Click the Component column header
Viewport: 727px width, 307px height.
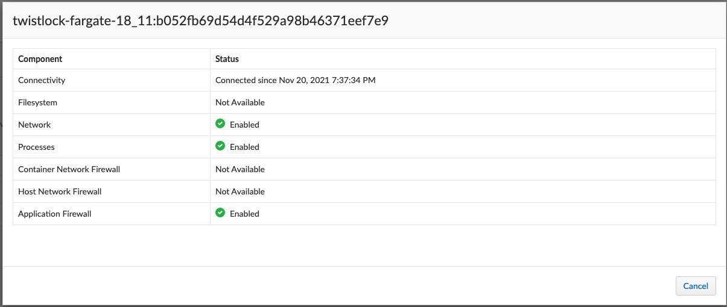click(40, 59)
